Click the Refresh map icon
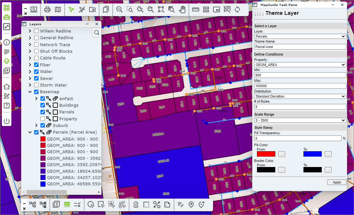 (x=237, y=9)
